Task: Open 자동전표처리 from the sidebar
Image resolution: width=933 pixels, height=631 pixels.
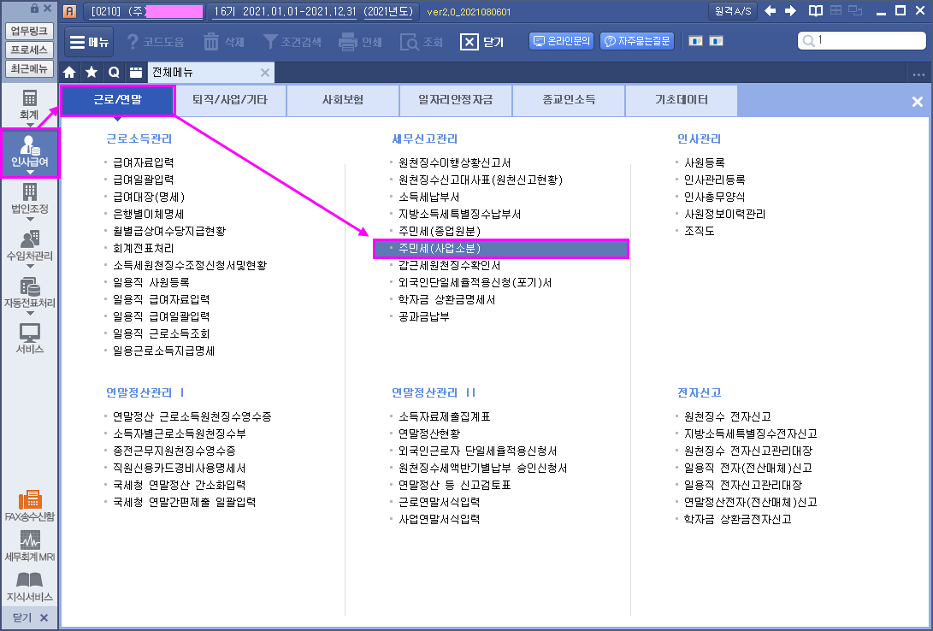Action: [x=30, y=293]
